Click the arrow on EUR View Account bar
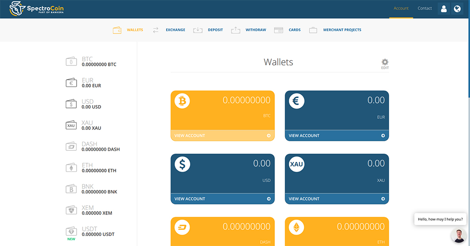This screenshot has height=246, width=470. coord(383,135)
